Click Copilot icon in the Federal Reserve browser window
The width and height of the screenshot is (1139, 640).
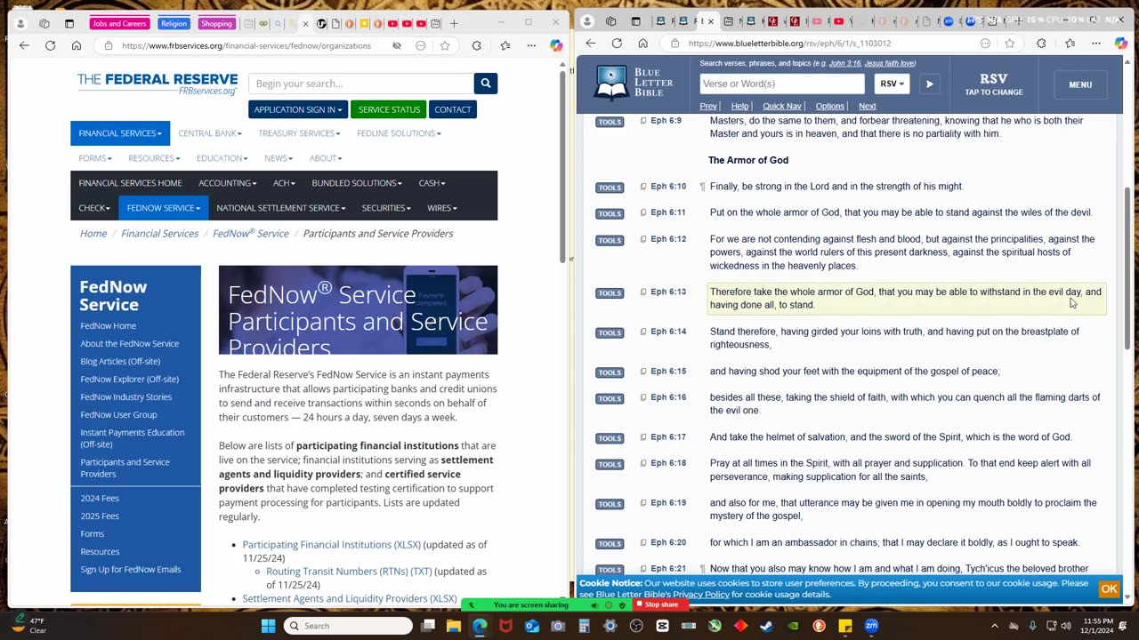click(556, 45)
